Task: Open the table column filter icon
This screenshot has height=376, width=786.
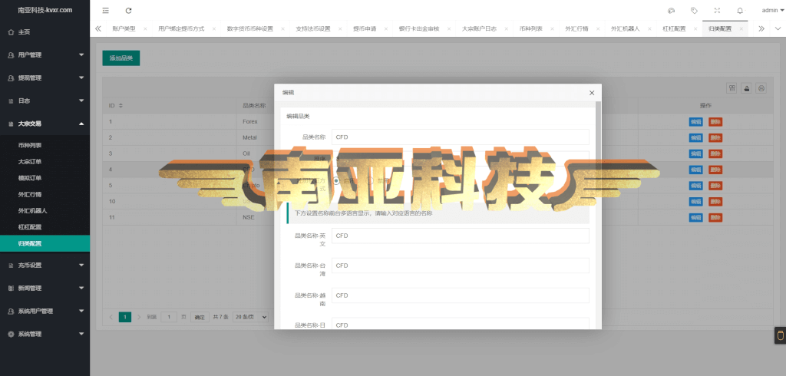Action: click(x=732, y=88)
